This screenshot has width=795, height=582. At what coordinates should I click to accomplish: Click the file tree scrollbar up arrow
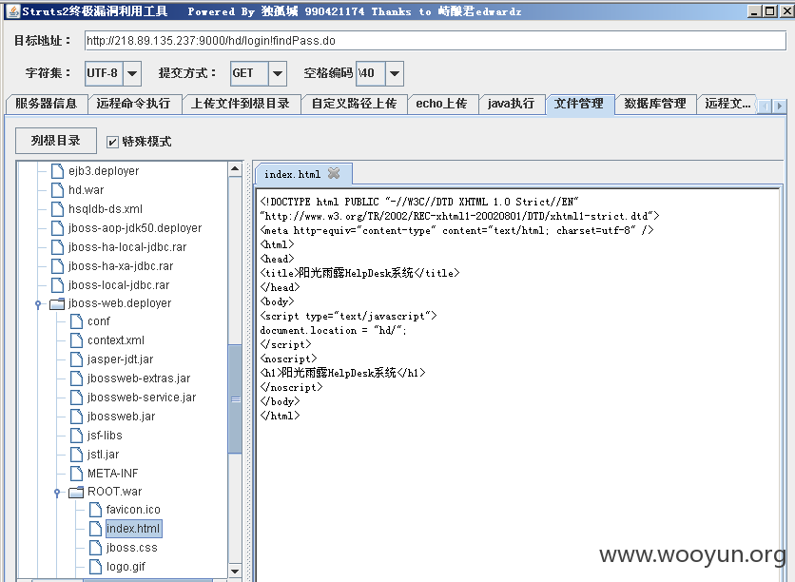(x=235, y=169)
